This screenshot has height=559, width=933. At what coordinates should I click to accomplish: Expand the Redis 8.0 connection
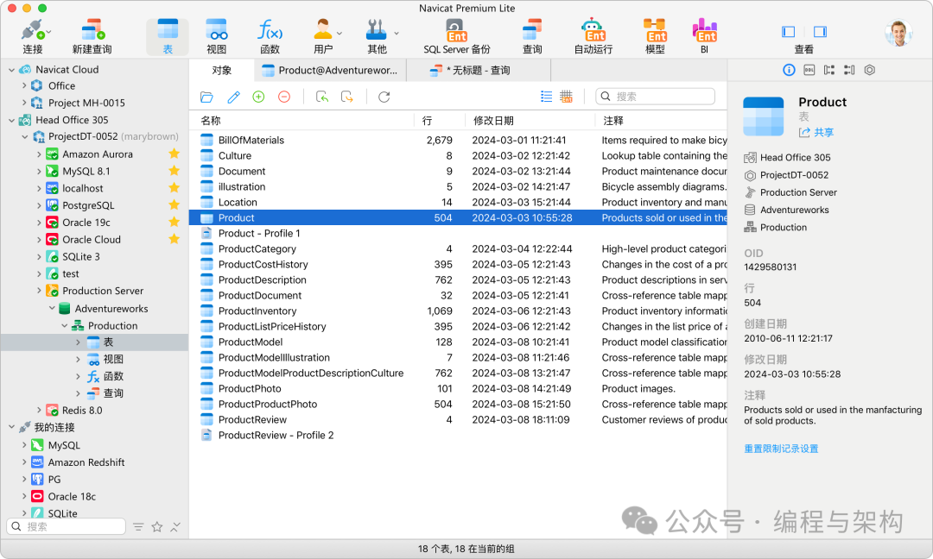point(39,410)
